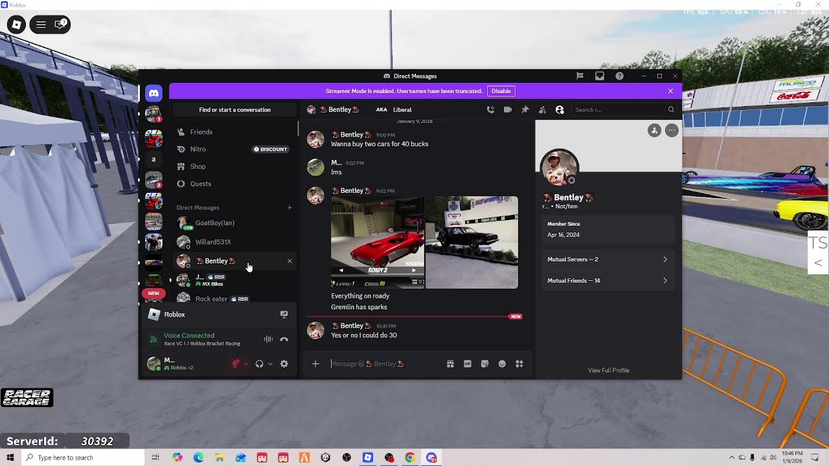
Task: Upload attachment using plus icon
Action: [x=315, y=364]
